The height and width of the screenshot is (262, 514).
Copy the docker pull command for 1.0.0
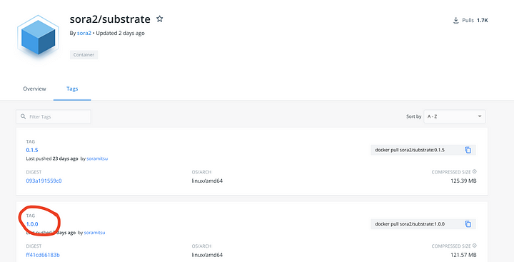point(468,224)
